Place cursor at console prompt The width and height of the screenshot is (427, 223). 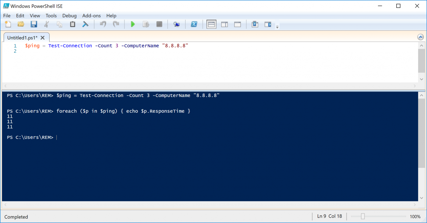point(57,137)
